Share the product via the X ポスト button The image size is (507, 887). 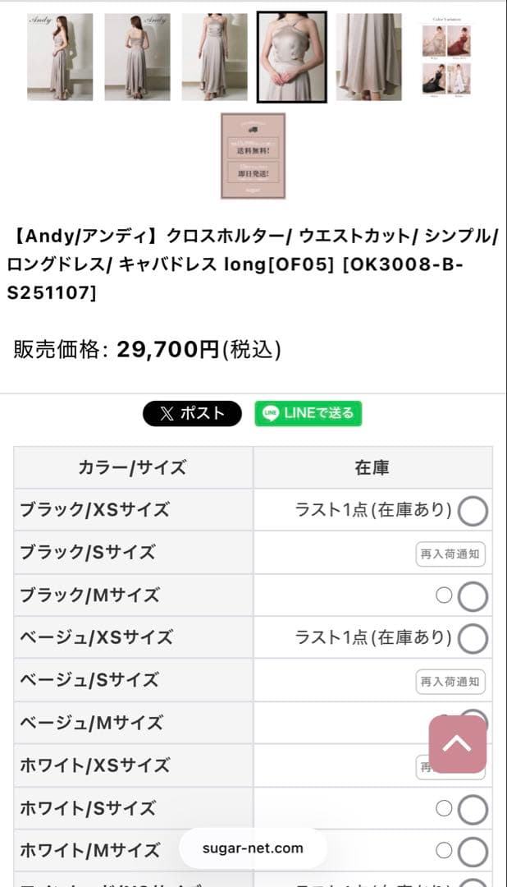tap(191, 413)
